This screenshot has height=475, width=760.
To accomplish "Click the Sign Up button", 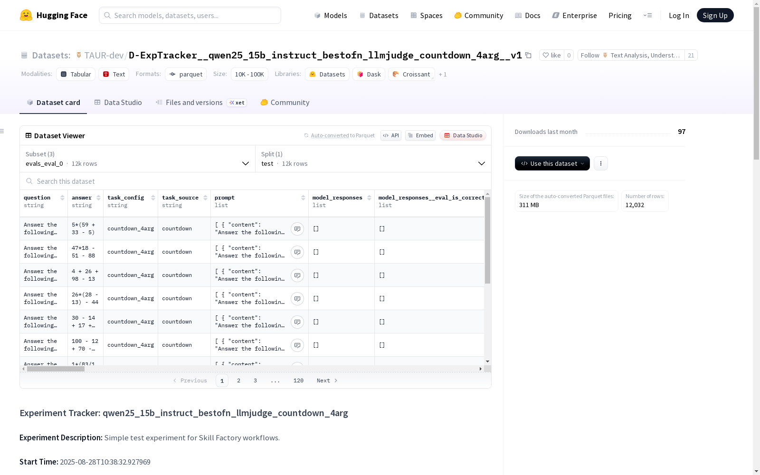I will coord(715,15).
